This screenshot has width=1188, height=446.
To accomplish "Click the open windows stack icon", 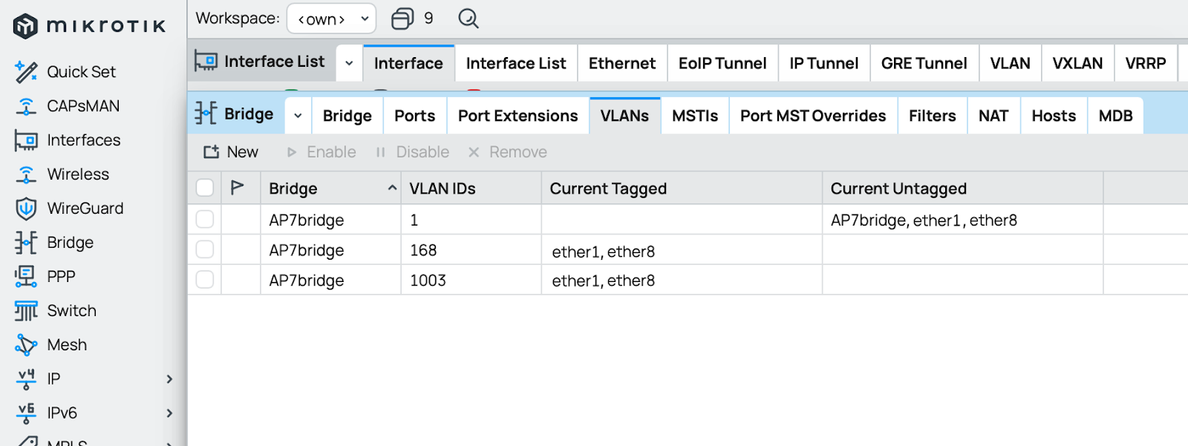I will [402, 19].
